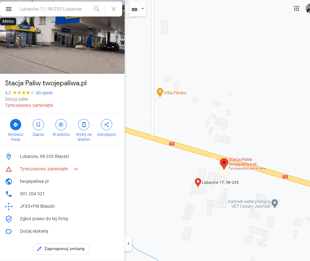This screenshot has width=310, height=261.
Task: Click the Wyznacz trasę directions icon
Action: 16,125
